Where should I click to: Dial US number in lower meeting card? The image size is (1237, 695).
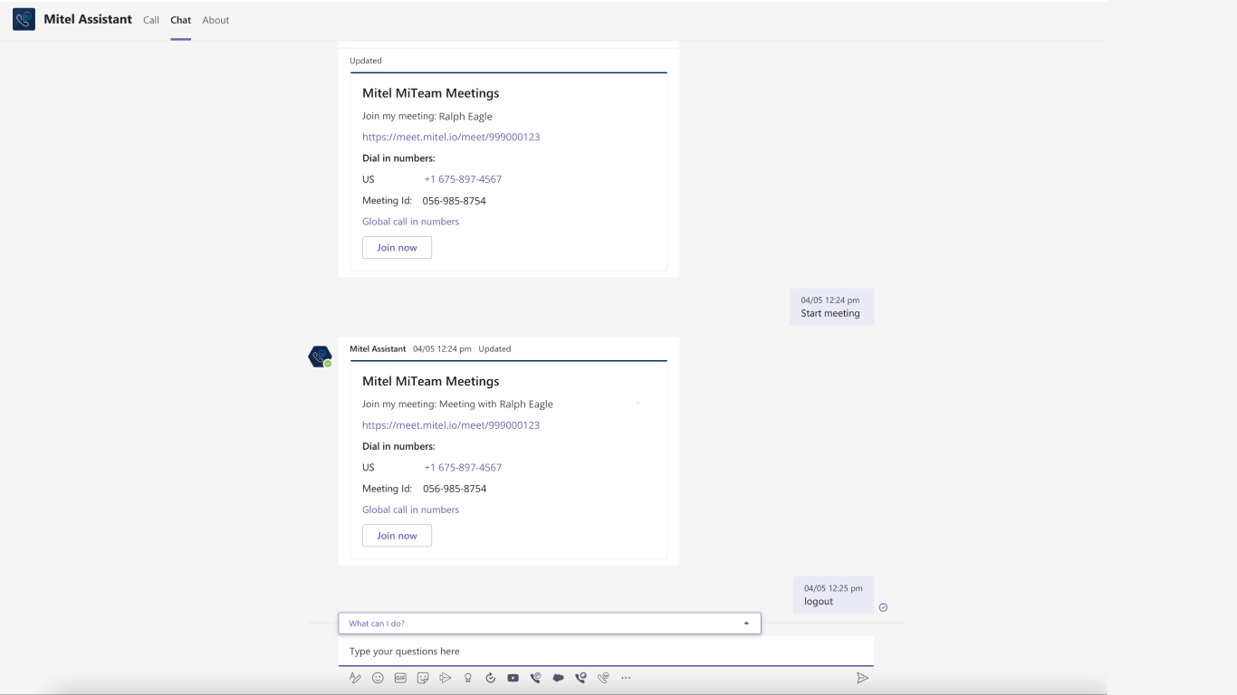(463, 468)
